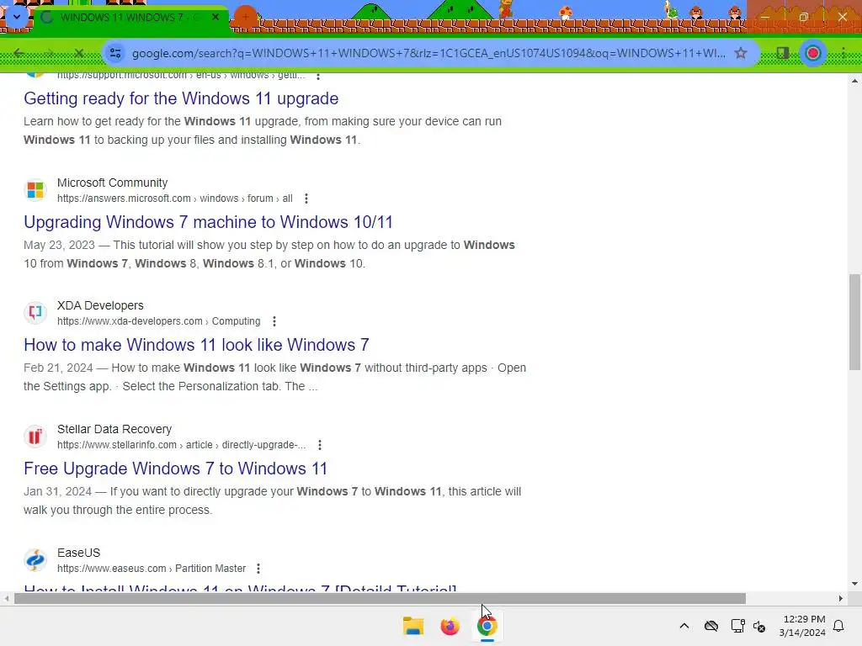Click the vertical scrollbar thumb
This screenshot has width=862, height=646.
point(854,322)
